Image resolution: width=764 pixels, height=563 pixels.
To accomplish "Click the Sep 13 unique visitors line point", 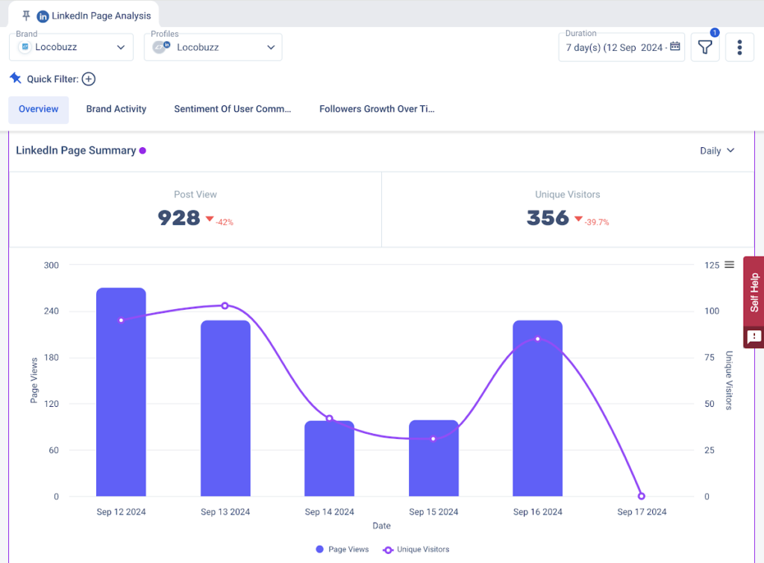I will [225, 305].
